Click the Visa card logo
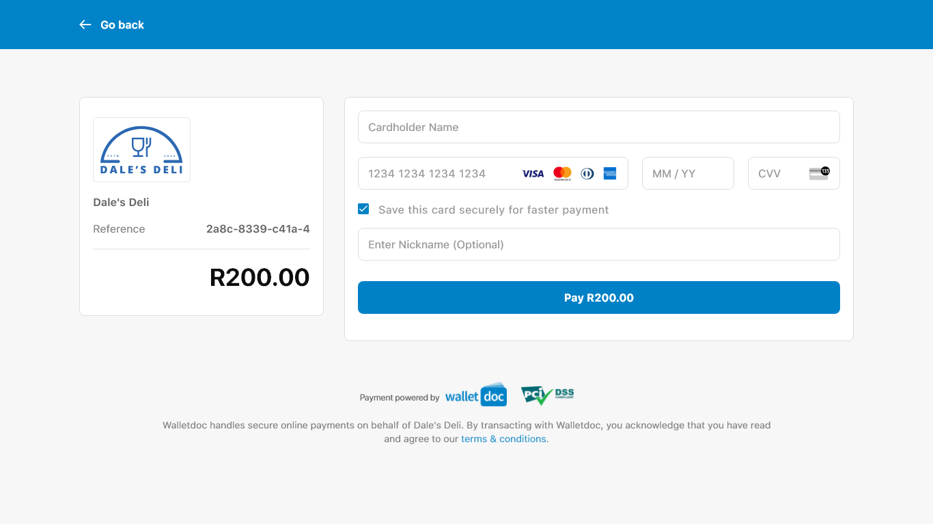Screen dimensions: 933x524 pos(533,173)
